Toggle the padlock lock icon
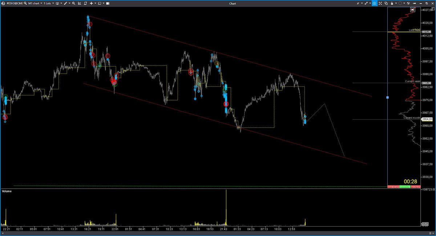 392,3
